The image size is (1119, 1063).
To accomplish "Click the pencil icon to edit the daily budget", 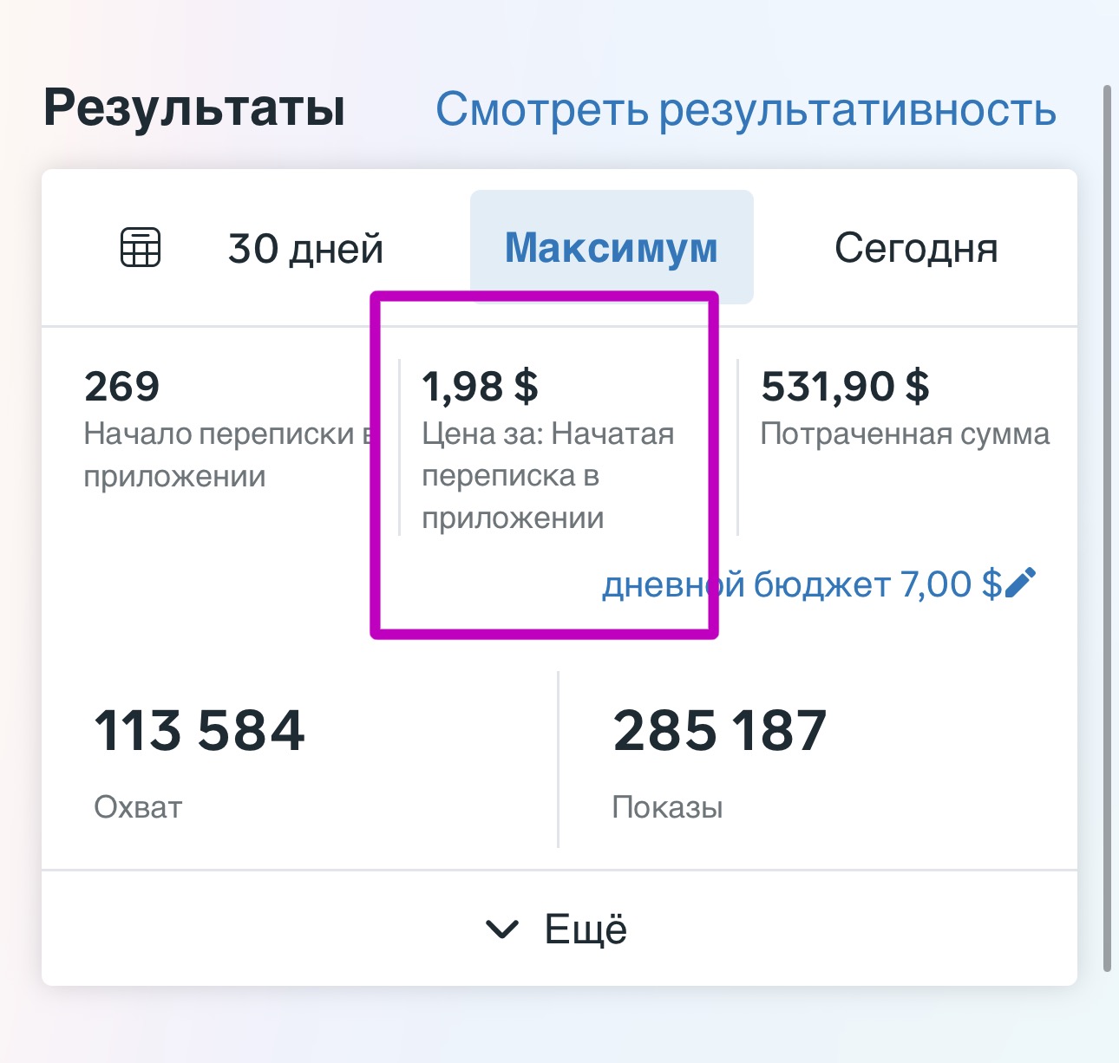I will tap(1019, 584).
